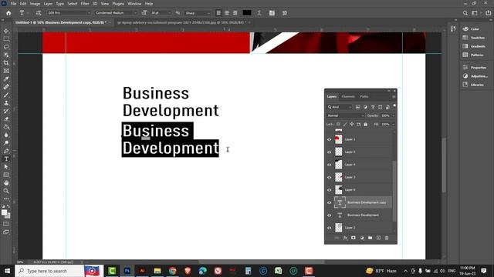
Task: Select the Crop tool
Action: pos(6,63)
